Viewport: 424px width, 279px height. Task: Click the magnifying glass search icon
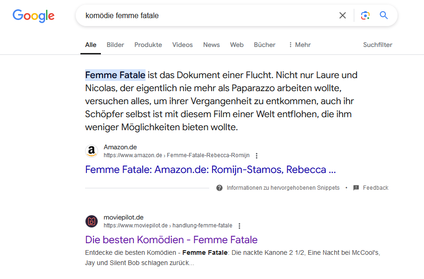(x=384, y=15)
